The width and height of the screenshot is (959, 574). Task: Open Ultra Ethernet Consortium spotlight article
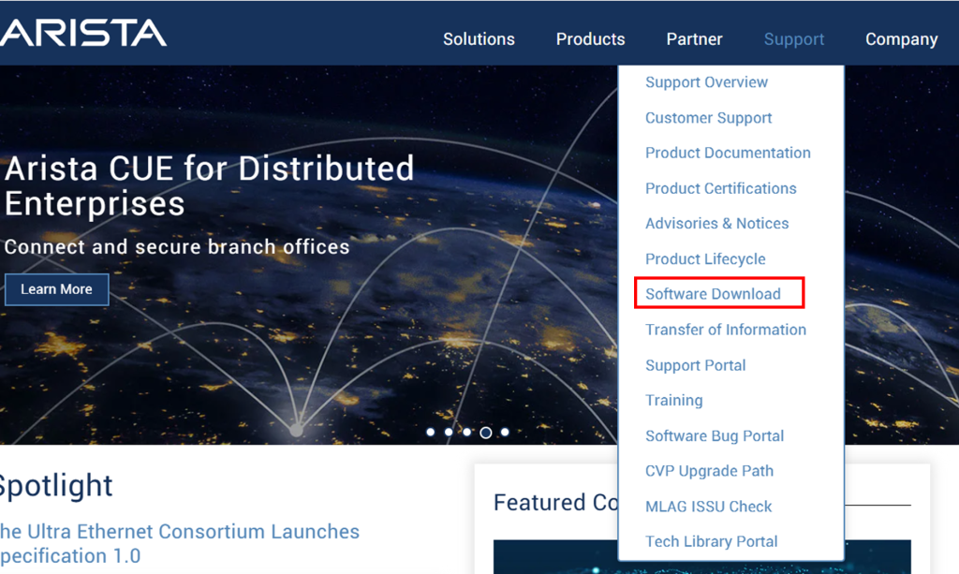pyautogui.click(x=180, y=543)
